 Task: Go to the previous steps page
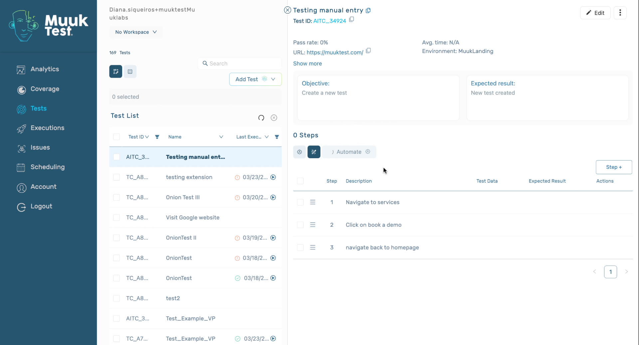[x=594, y=272]
